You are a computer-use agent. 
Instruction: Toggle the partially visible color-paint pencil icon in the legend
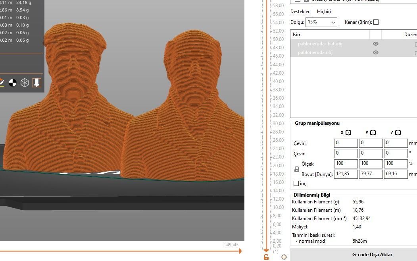[2, 83]
